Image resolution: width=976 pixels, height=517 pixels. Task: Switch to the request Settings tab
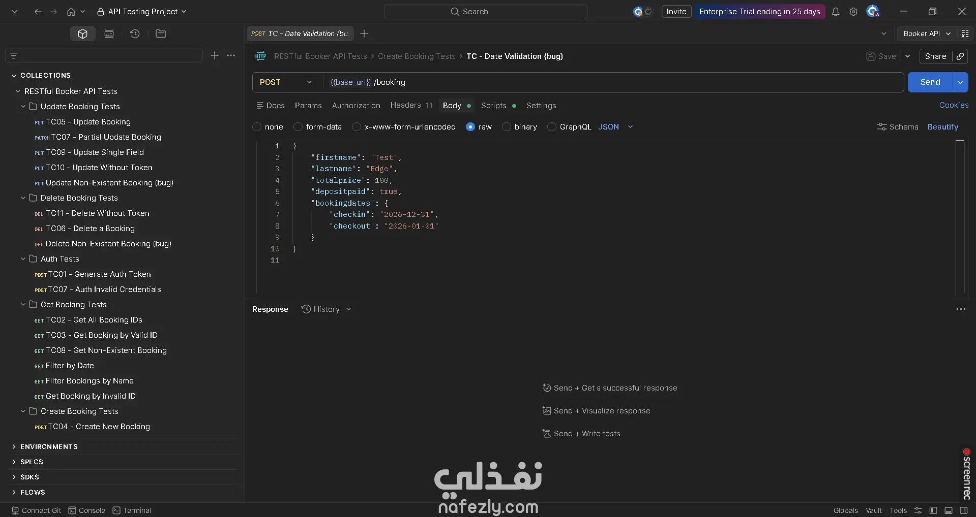coord(541,106)
